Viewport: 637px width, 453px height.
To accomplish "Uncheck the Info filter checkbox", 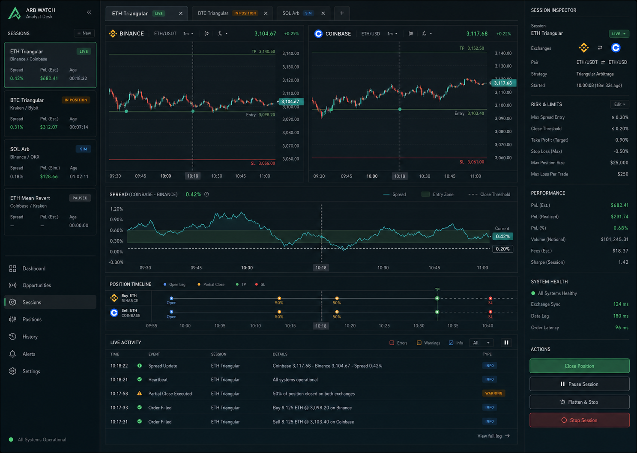I will point(451,343).
